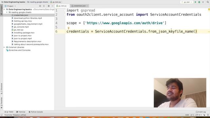This screenshot has height=118, width=210.
Task: Toggle the Structure side tool tab
Action: point(1,88)
